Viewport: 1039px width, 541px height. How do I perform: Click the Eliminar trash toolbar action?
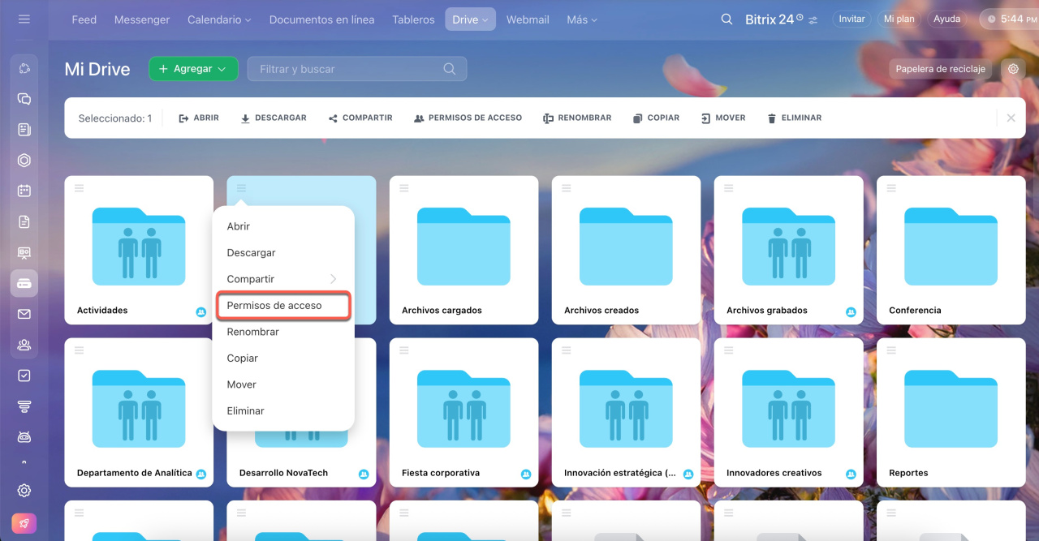click(794, 118)
